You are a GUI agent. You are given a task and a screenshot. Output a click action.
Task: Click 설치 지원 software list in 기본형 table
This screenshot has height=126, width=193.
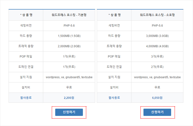pyautogui.click(x=69, y=77)
